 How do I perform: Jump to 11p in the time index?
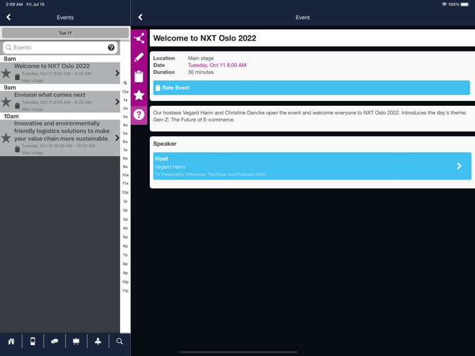(125, 291)
